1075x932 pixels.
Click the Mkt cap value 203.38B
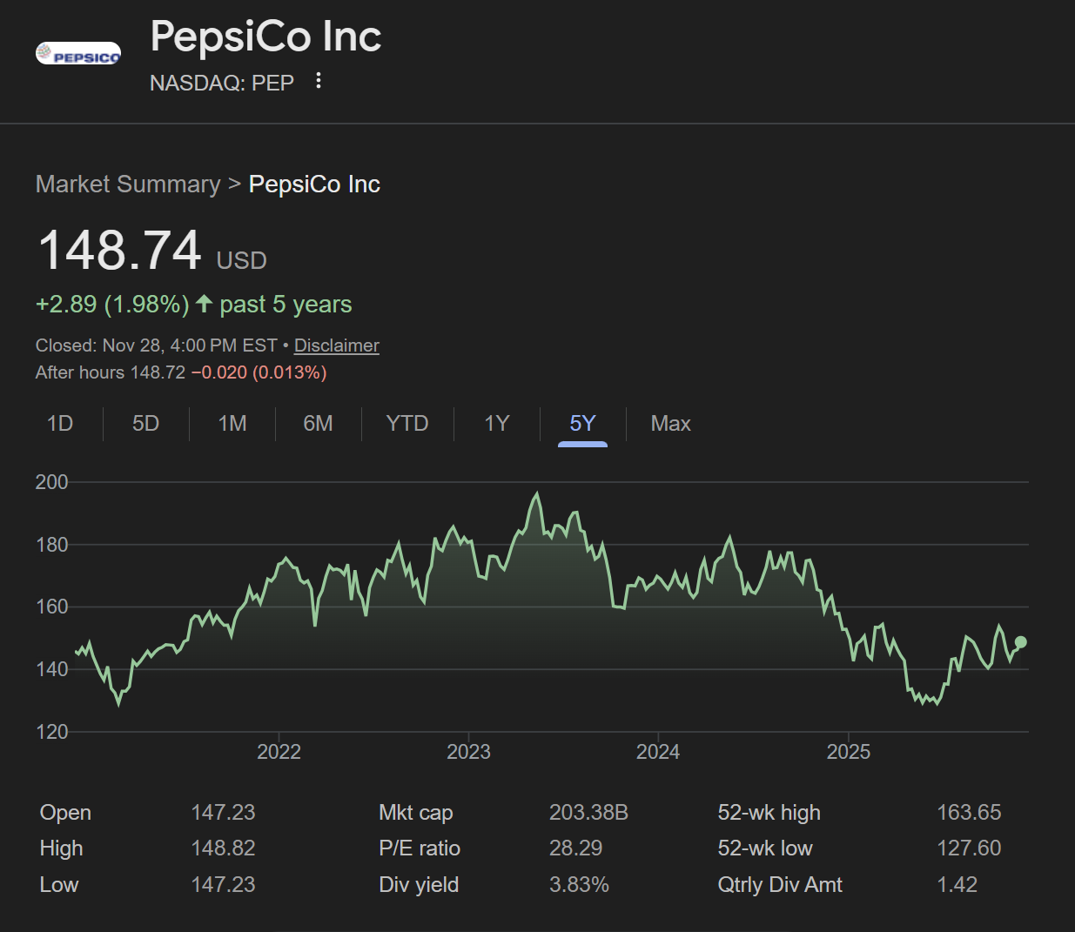(x=588, y=813)
